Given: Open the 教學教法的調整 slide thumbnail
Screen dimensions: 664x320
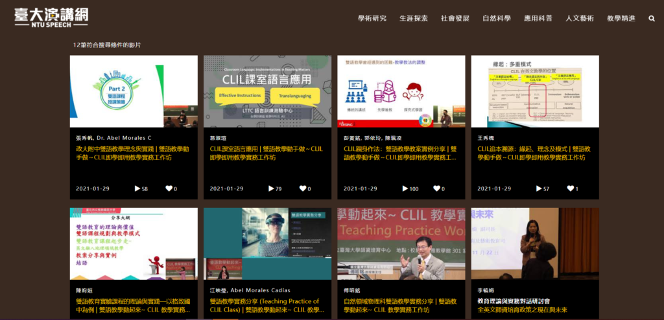Looking at the screenshot, I should (x=401, y=91).
